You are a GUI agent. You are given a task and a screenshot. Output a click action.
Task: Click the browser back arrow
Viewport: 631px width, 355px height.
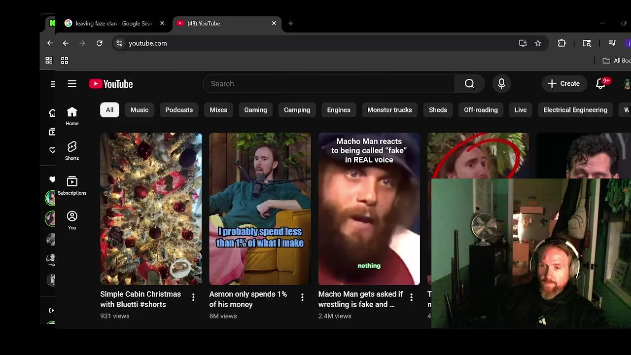pos(66,43)
